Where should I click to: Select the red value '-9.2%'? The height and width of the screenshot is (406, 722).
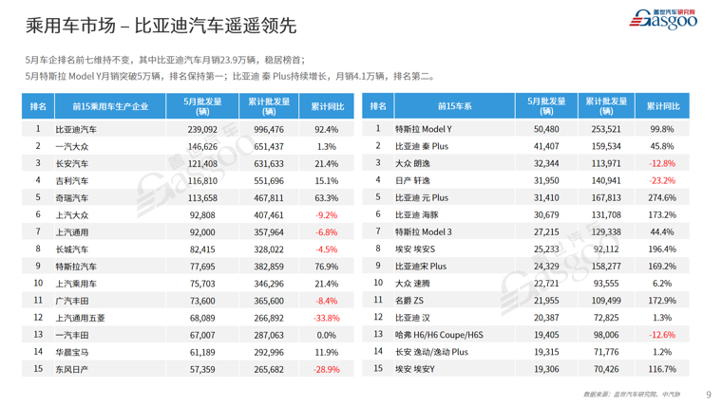(x=327, y=215)
